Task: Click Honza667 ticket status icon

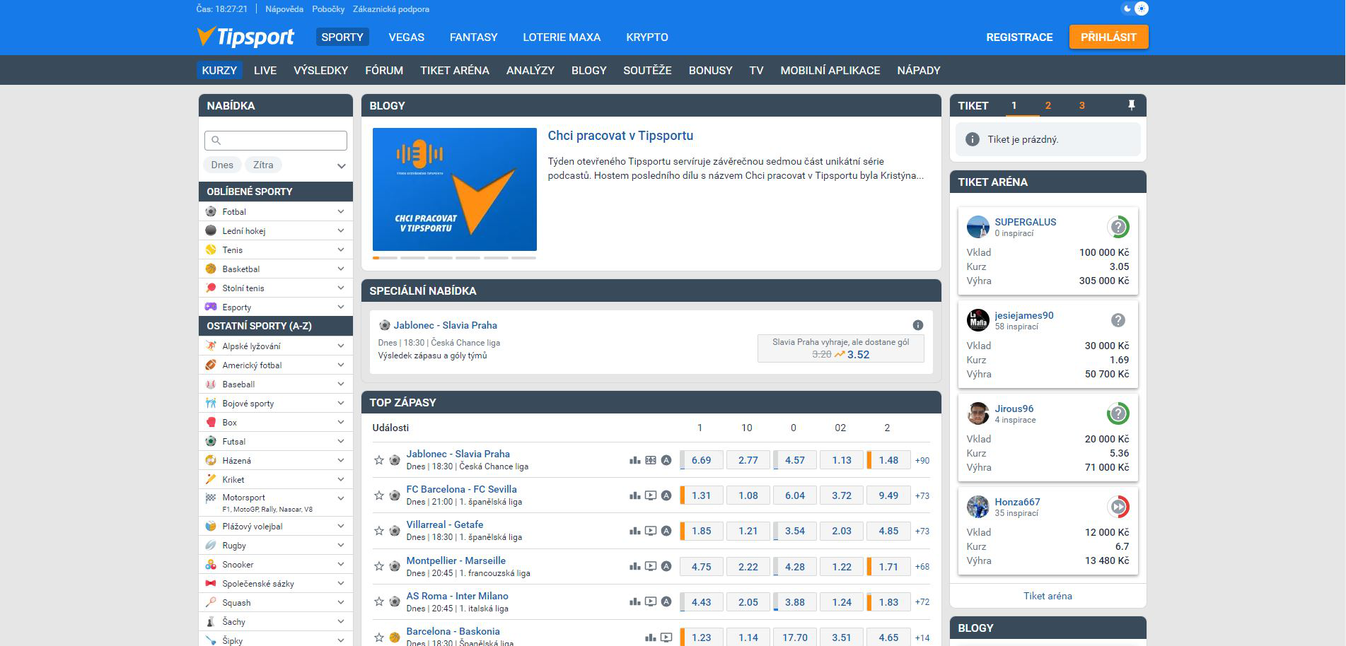Action: [1118, 507]
